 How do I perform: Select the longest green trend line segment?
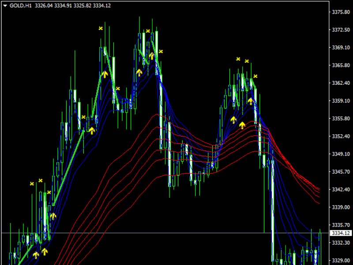pos(68,168)
